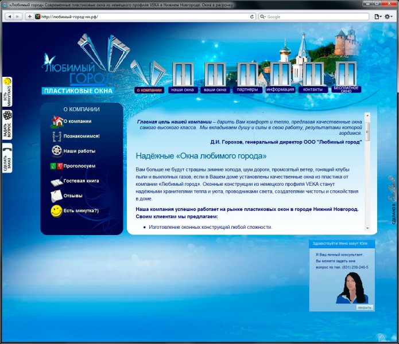Click the left-edge 'Есть минутка?)' smiley tab
The width and height of the screenshot is (399, 344).
pyautogui.click(x=7, y=92)
